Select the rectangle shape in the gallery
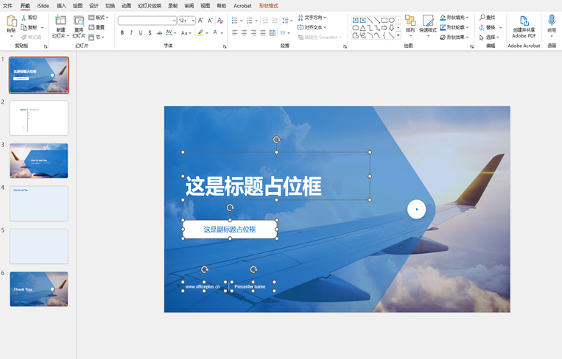The height and width of the screenshot is (359, 562). click(x=384, y=21)
